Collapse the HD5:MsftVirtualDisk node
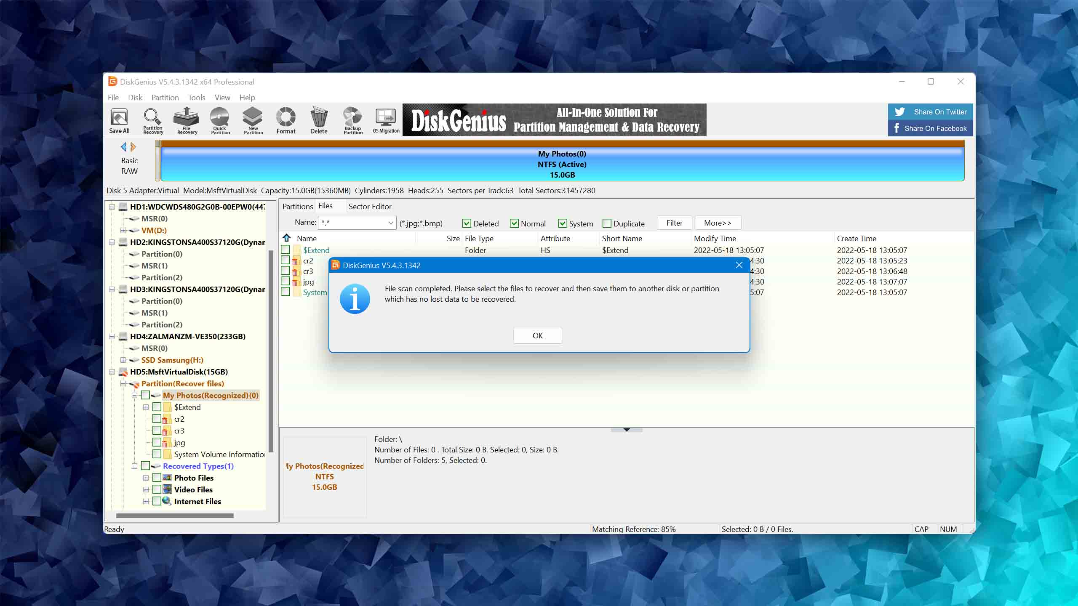1078x606 pixels. click(x=112, y=372)
